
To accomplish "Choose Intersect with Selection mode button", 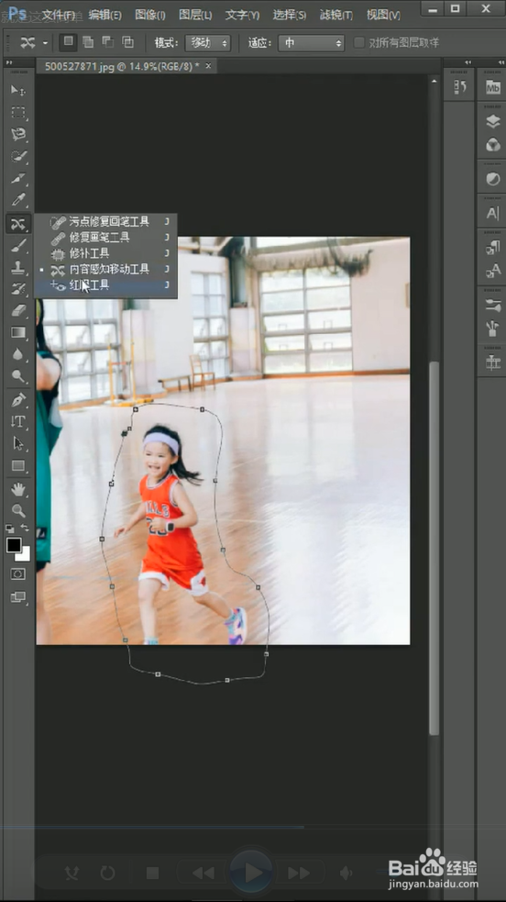I will pos(127,42).
